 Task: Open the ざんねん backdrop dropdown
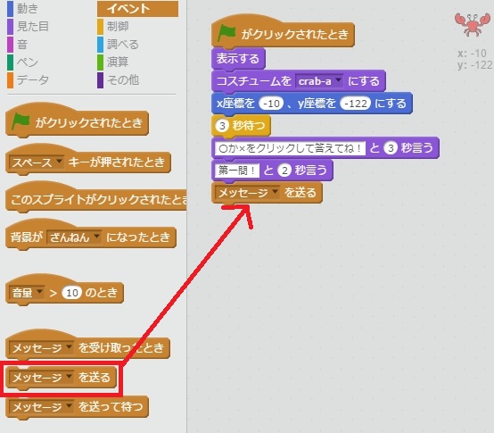pos(74,237)
